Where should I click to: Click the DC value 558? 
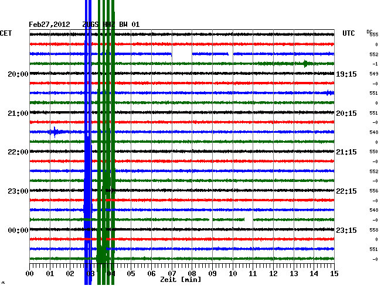tap(374, 230)
